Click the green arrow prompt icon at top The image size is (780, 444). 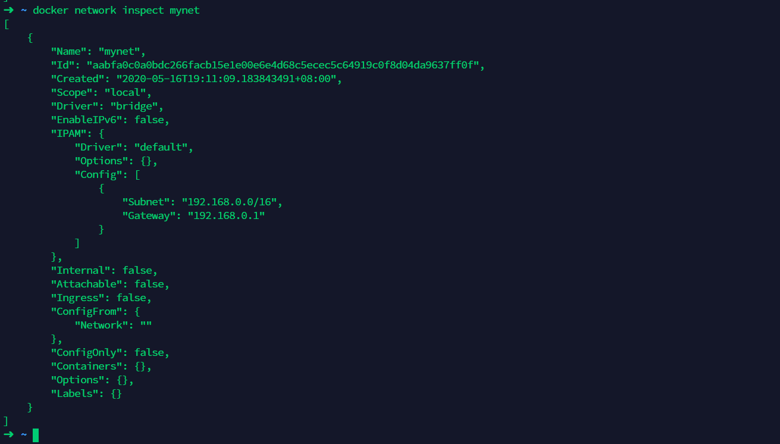[x=8, y=10]
